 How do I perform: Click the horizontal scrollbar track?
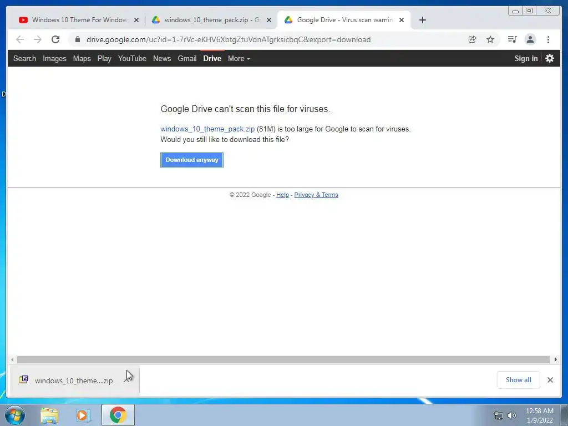click(x=283, y=359)
